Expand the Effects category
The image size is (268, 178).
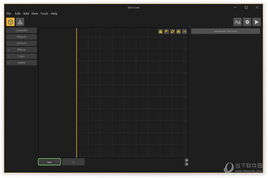coord(21,50)
